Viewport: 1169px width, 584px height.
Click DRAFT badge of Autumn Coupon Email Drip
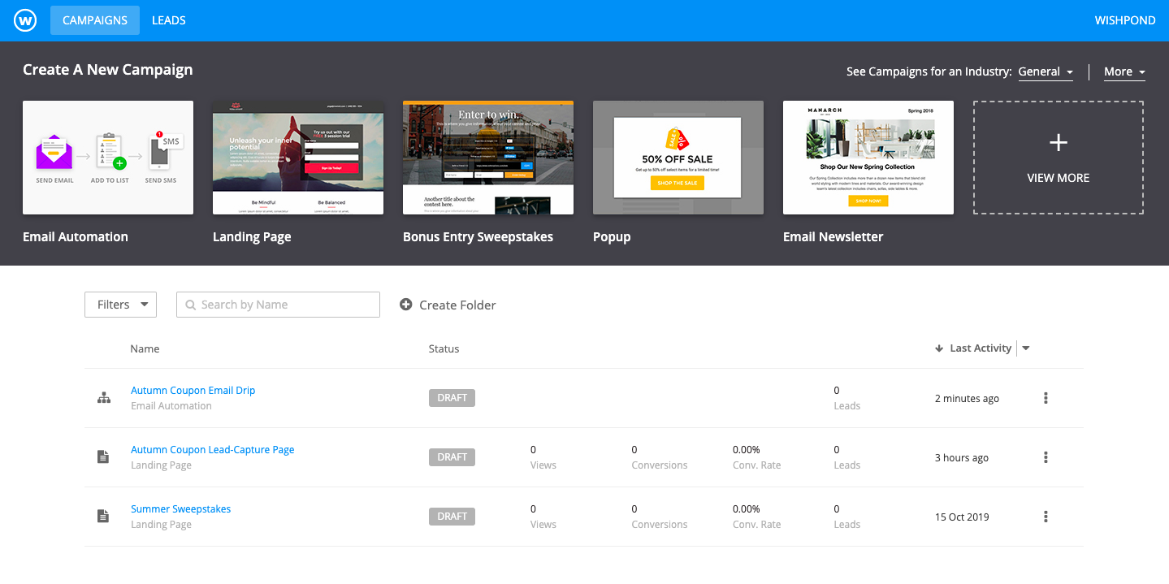point(452,398)
